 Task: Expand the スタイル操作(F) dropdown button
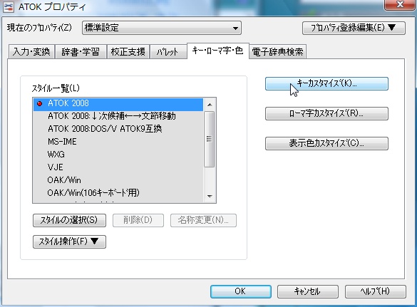coord(69,241)
